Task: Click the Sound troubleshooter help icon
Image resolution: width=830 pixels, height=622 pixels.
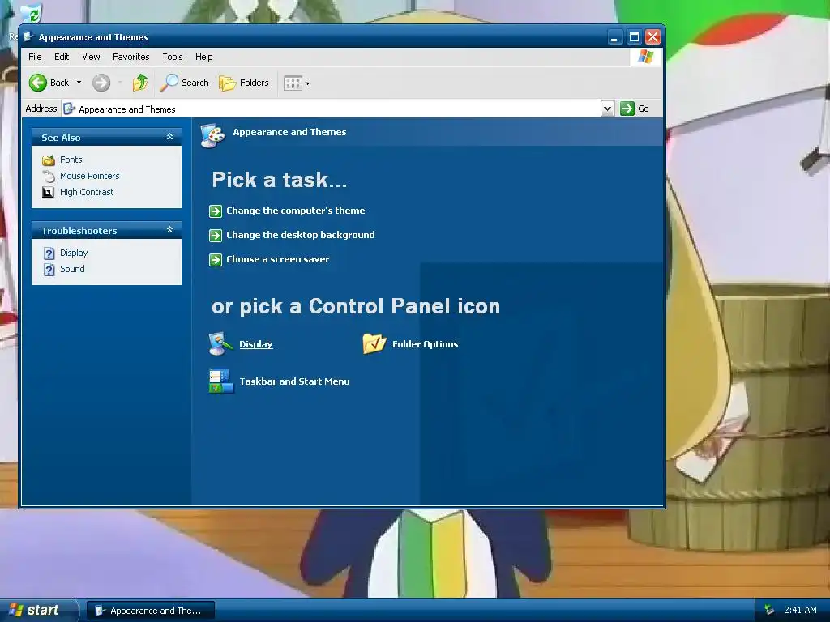Action: pos(49,270)
